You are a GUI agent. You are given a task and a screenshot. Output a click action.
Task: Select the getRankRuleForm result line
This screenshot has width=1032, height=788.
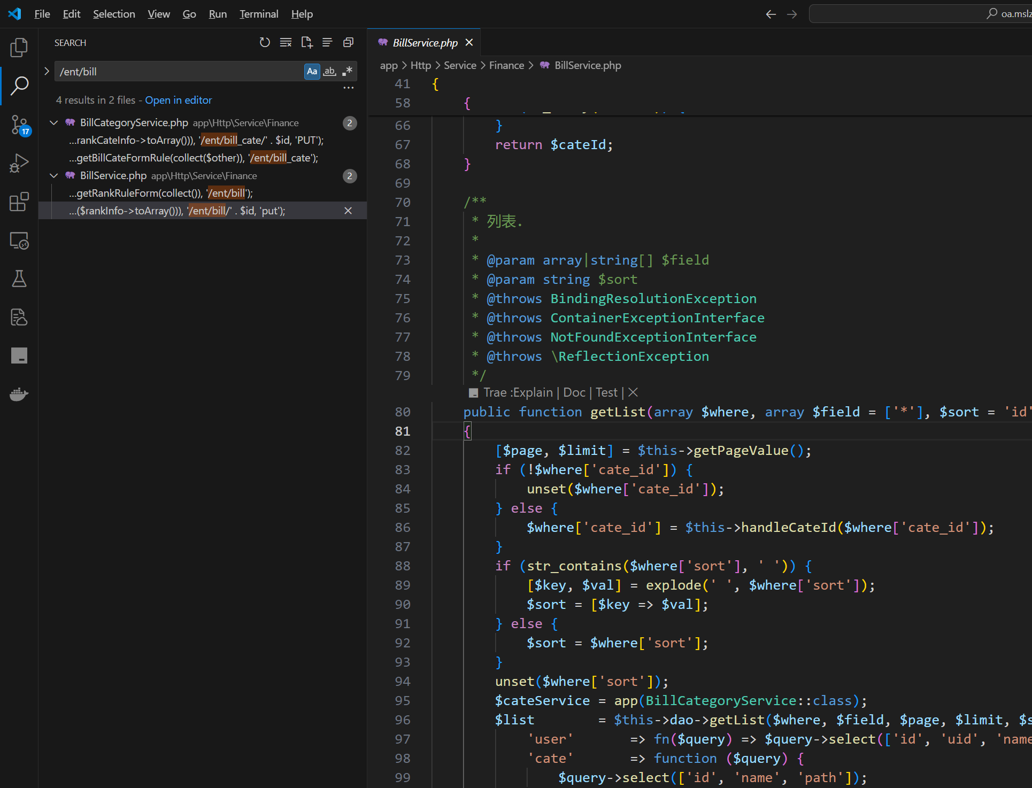point(161,193)
